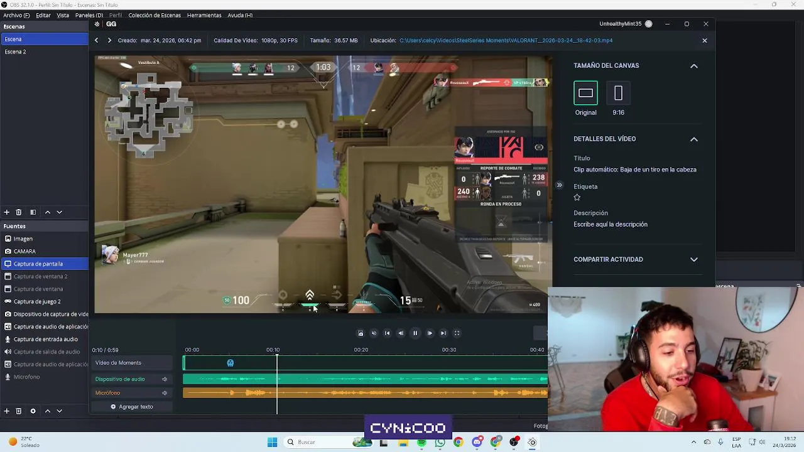The image size is (804, 452).
Task: Open the Vista menu in OBS
Action: pyautogui.click(x=63, y=15)
